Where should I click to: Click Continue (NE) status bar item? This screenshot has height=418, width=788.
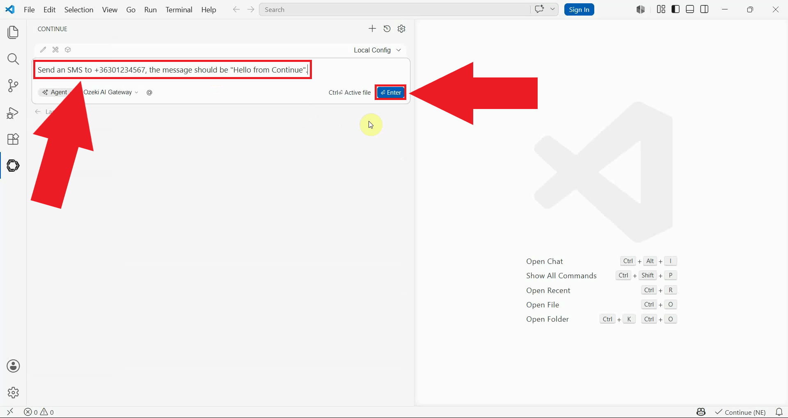(740, 412)
